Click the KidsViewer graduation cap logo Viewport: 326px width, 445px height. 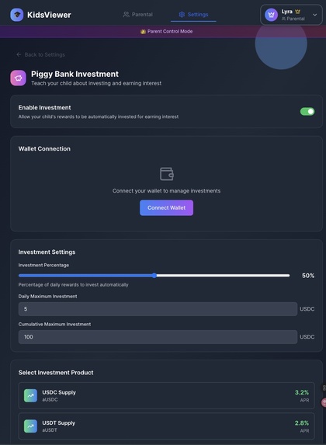(x=17, y=15)
